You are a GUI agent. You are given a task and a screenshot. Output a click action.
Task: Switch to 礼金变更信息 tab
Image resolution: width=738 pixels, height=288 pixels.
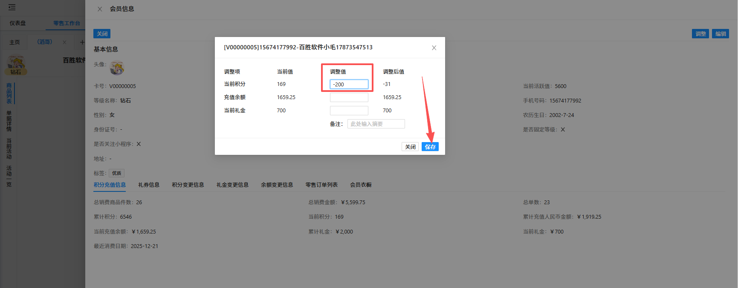(232, 185)
